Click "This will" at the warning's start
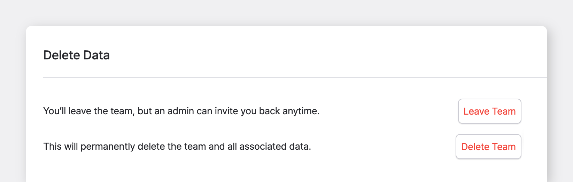 [61, 147]
